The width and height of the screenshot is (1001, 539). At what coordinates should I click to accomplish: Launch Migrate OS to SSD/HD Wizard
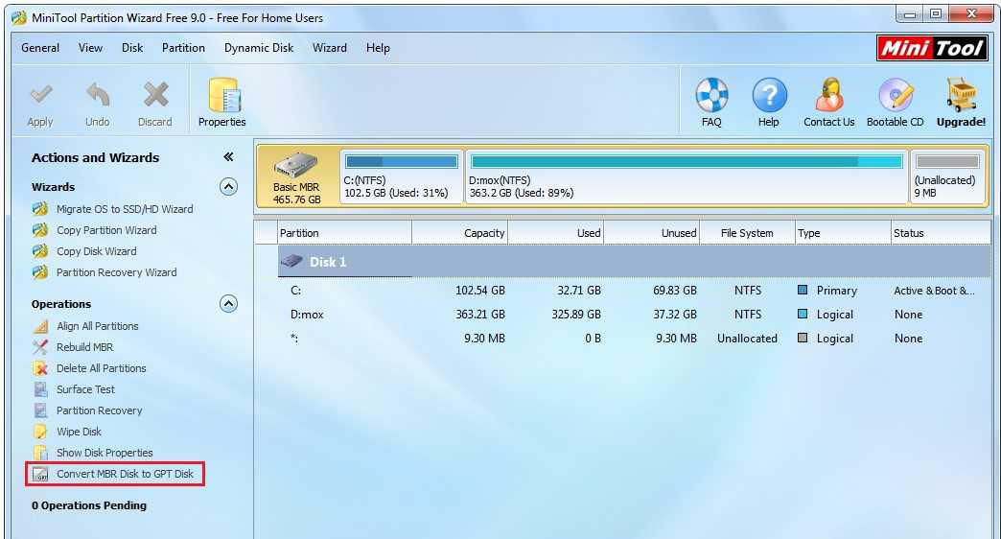coord(124,209)
